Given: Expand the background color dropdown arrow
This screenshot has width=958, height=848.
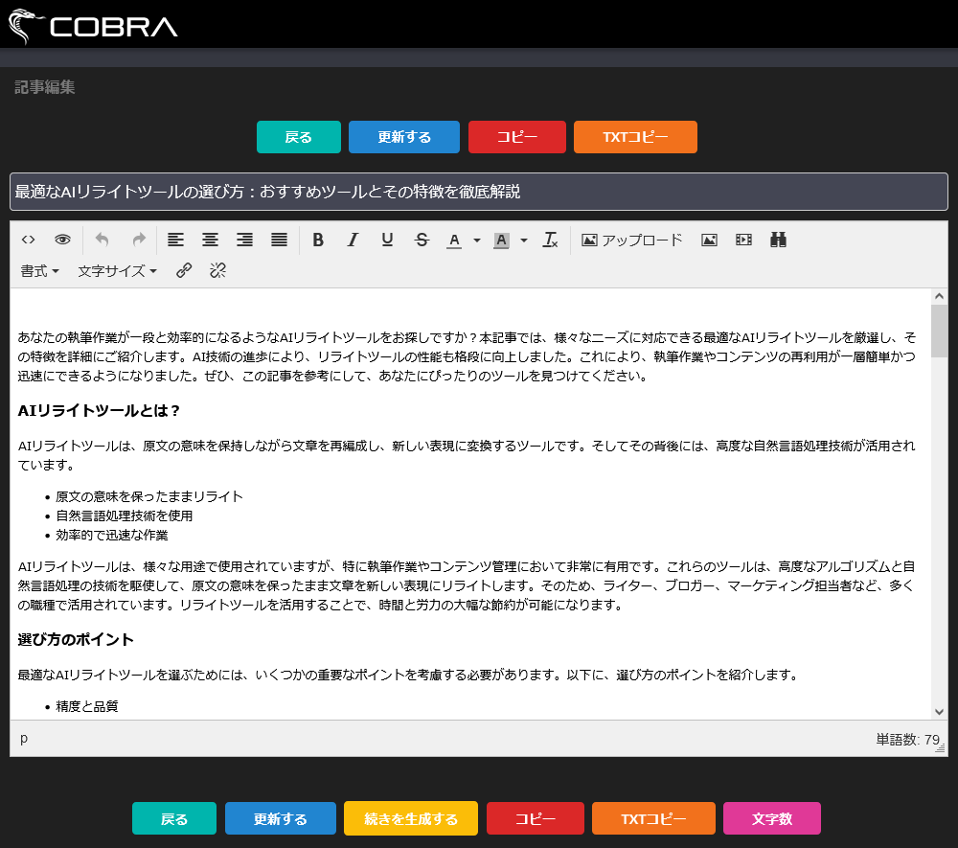Looking at the screenshot, I should [x=524, y=241].
